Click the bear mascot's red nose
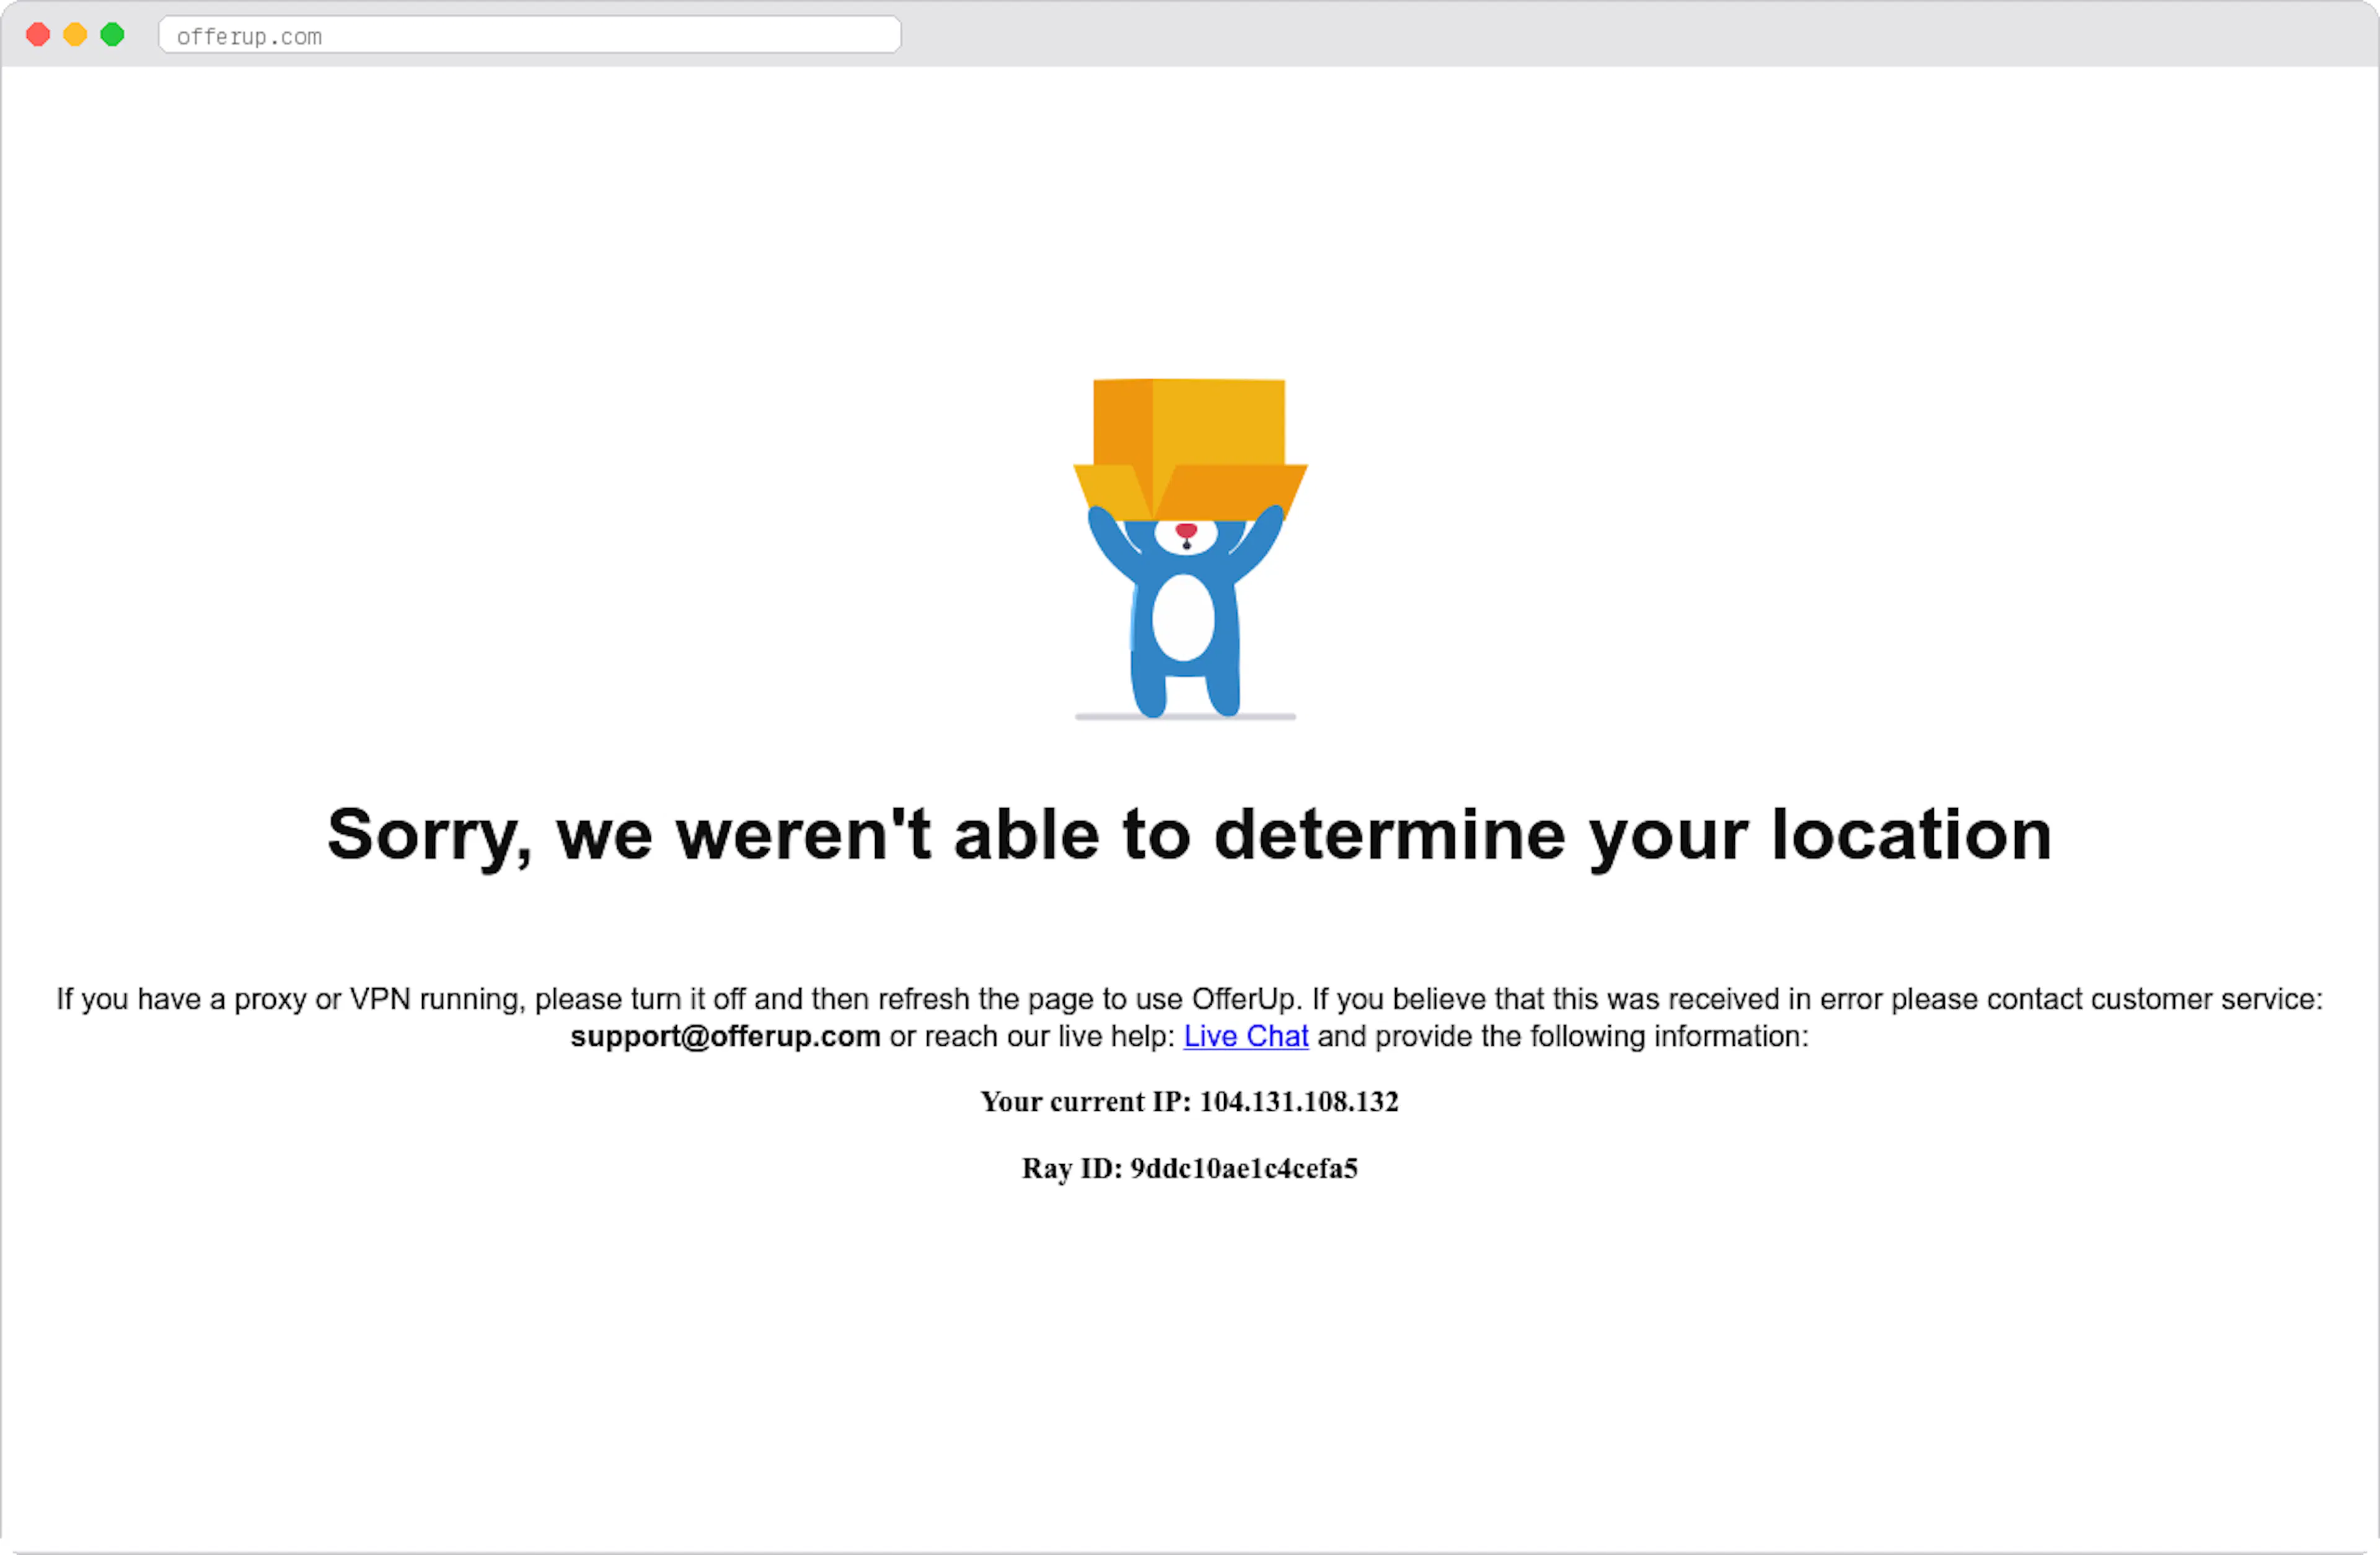 click(x=1186, y=530)
